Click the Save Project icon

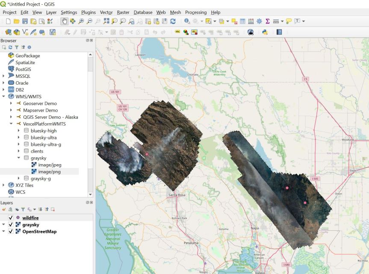(25, 21)
